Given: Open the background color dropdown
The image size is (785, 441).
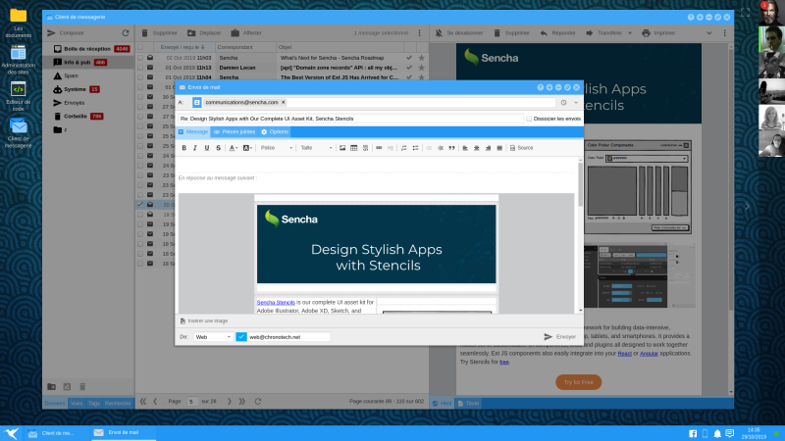Looking at the screenshot, I should click(x=247, y=148).
